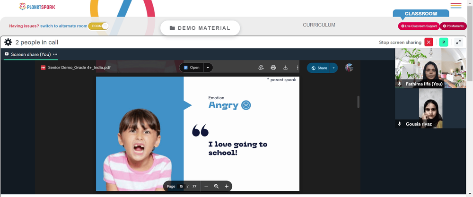The image size is (473, 197).
Task: Click the Share button
Action: tap(318, 68)
